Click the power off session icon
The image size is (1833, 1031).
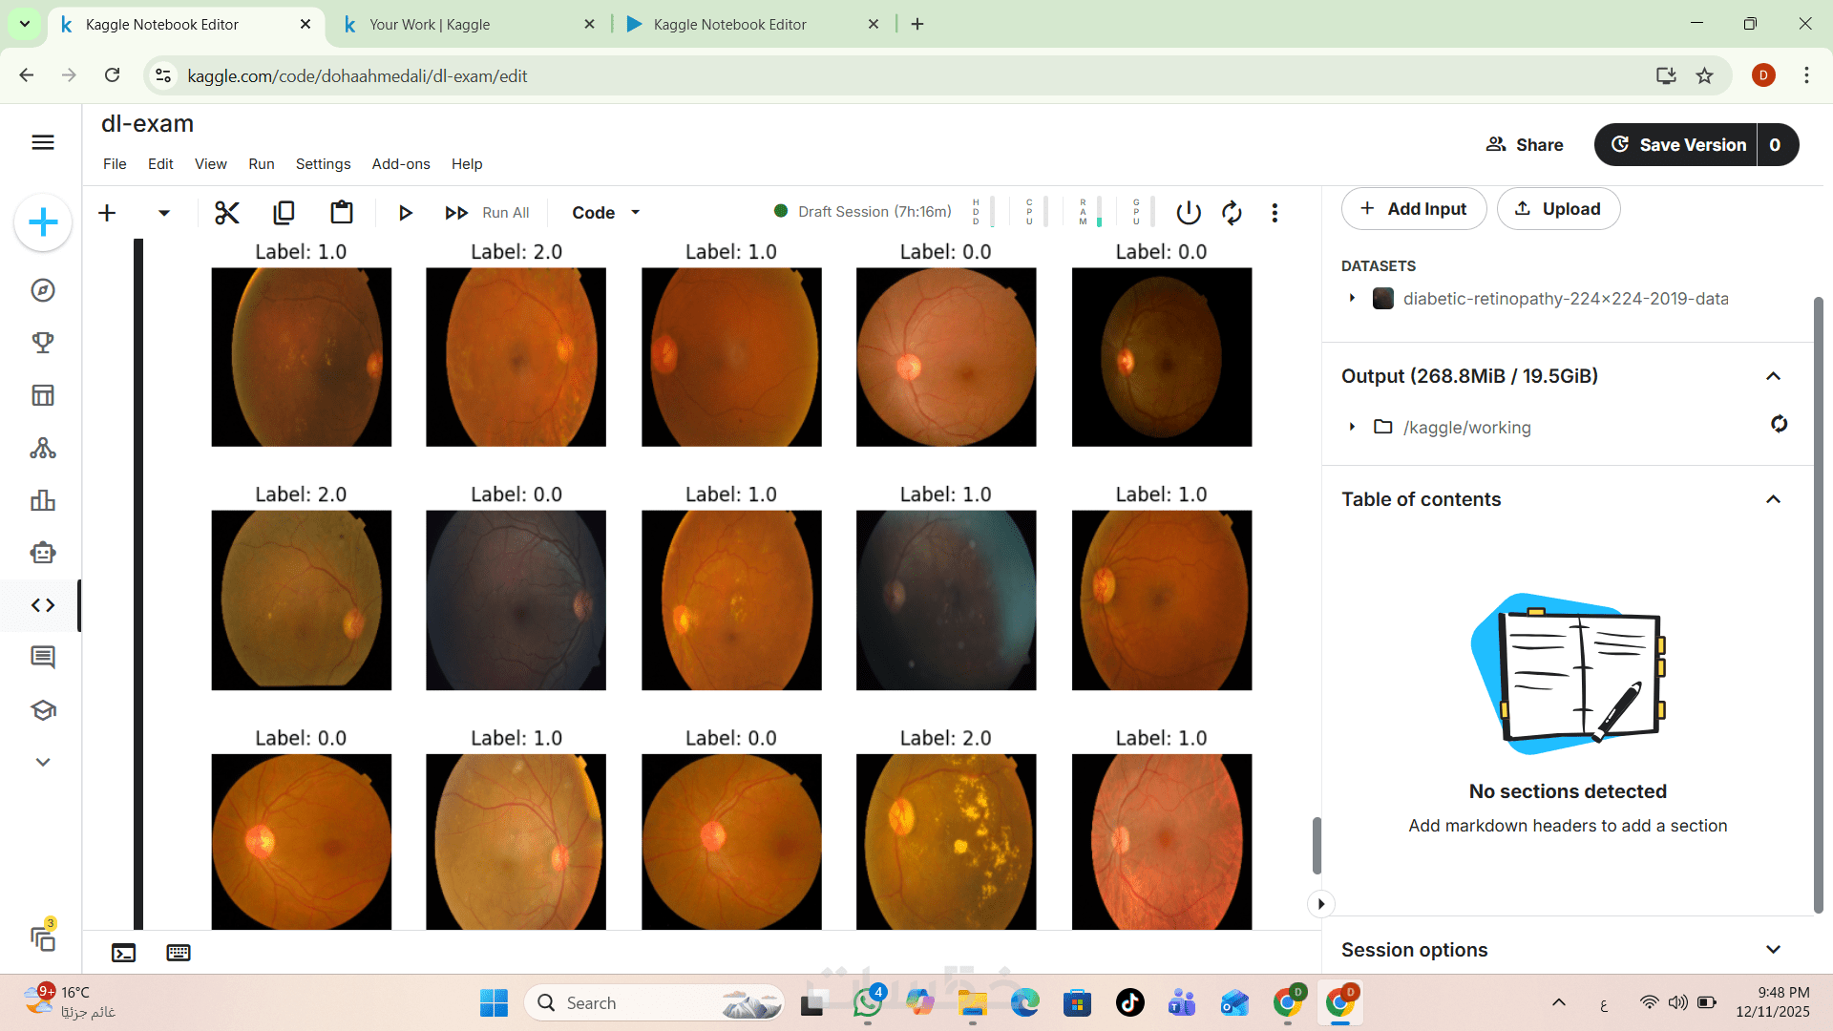[x=1188, y=212]
